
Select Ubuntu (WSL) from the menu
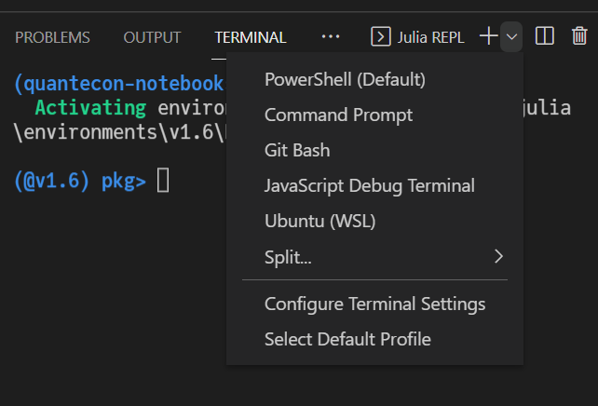[x=319, y=221]
